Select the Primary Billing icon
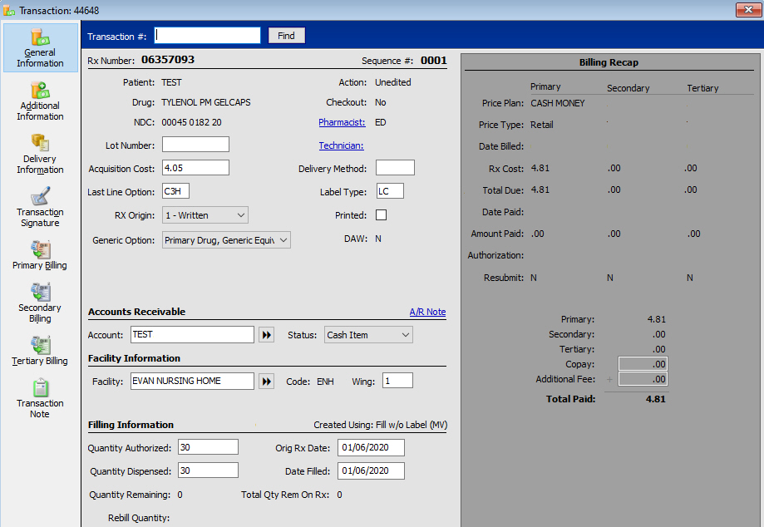This screenshot has height=527, width=764. tap(40, 255)
